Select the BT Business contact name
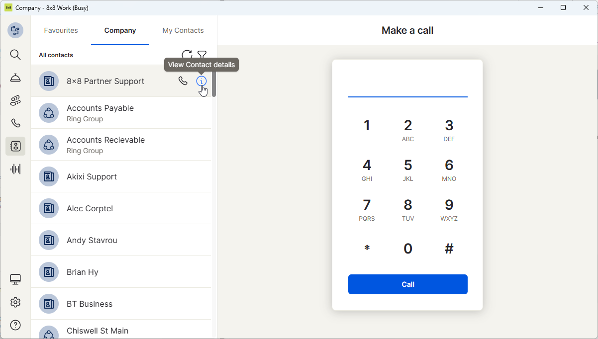Viewport: 598px width, 339px height. point(90,304)
